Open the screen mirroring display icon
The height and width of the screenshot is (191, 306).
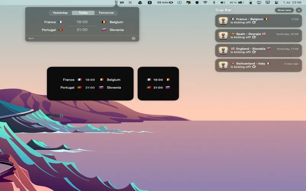point(259,3)
